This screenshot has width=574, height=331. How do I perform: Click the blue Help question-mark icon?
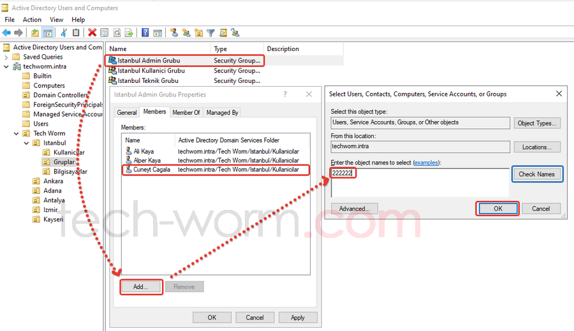(145, 33)
